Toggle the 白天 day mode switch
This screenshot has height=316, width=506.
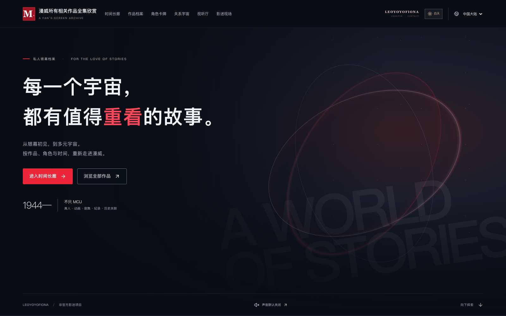tap(434, 14)
